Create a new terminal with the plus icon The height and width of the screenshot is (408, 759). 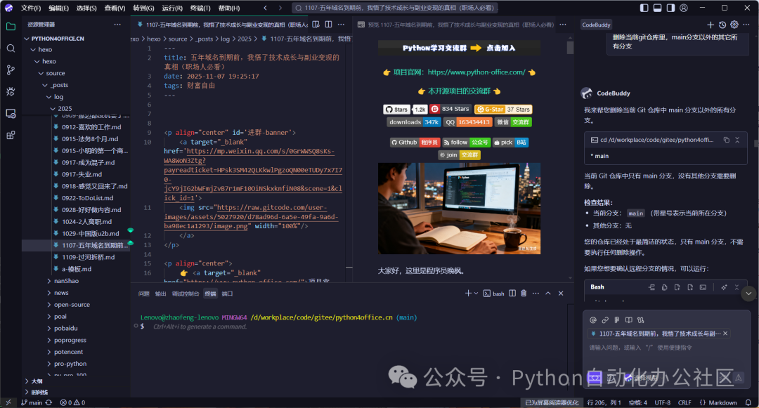pyautogui.click(x=468, y=293)
